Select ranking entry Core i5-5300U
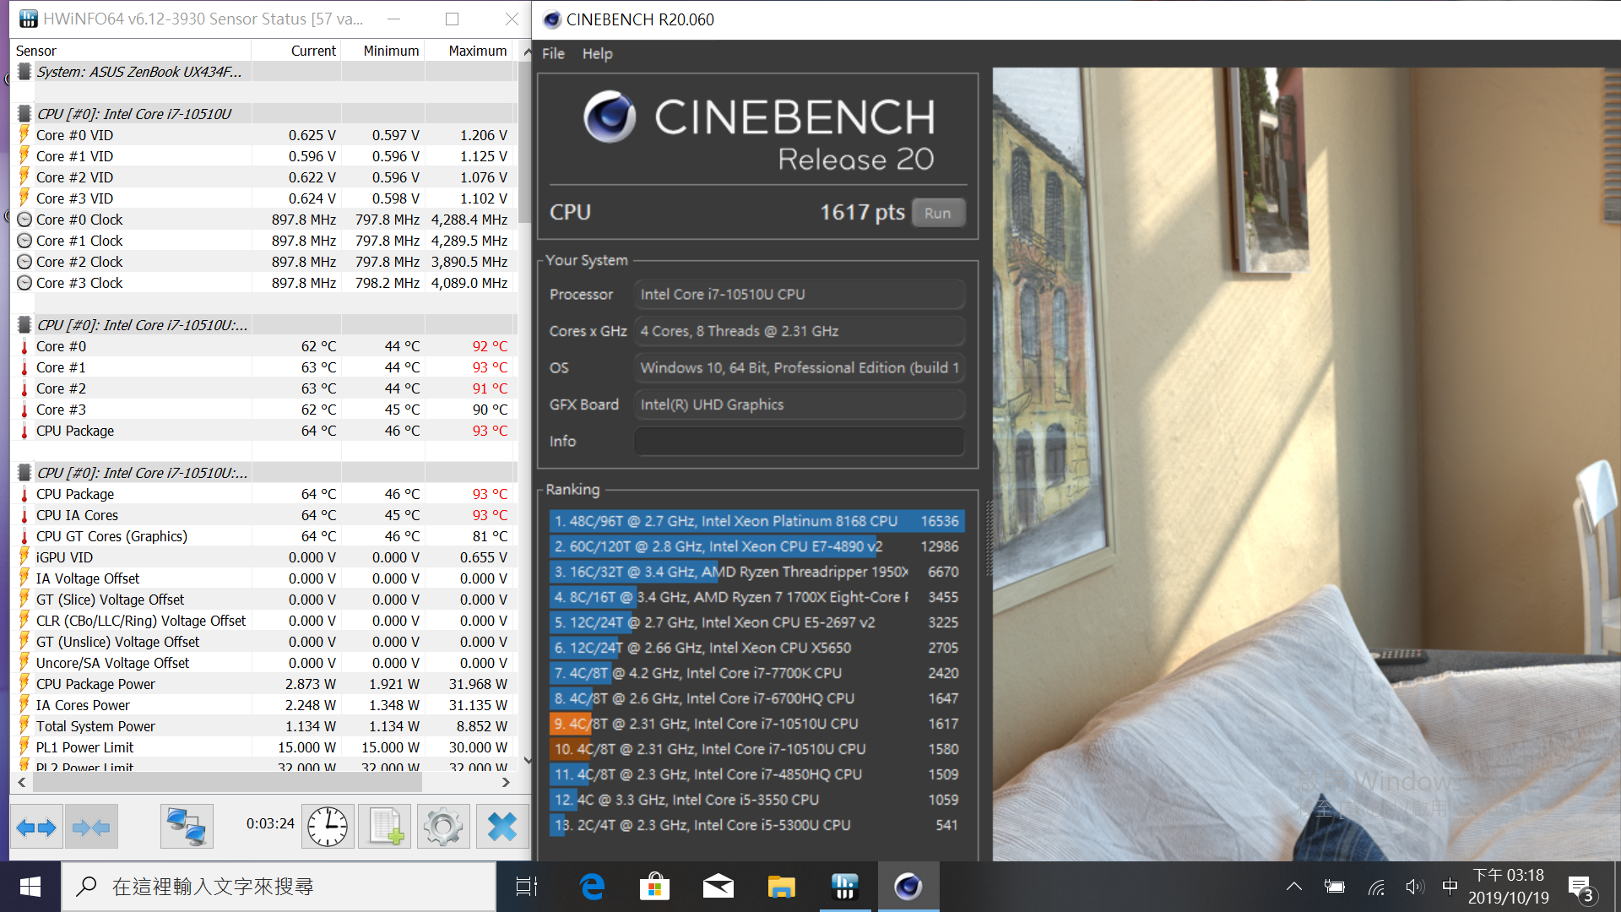 [756, 825]
